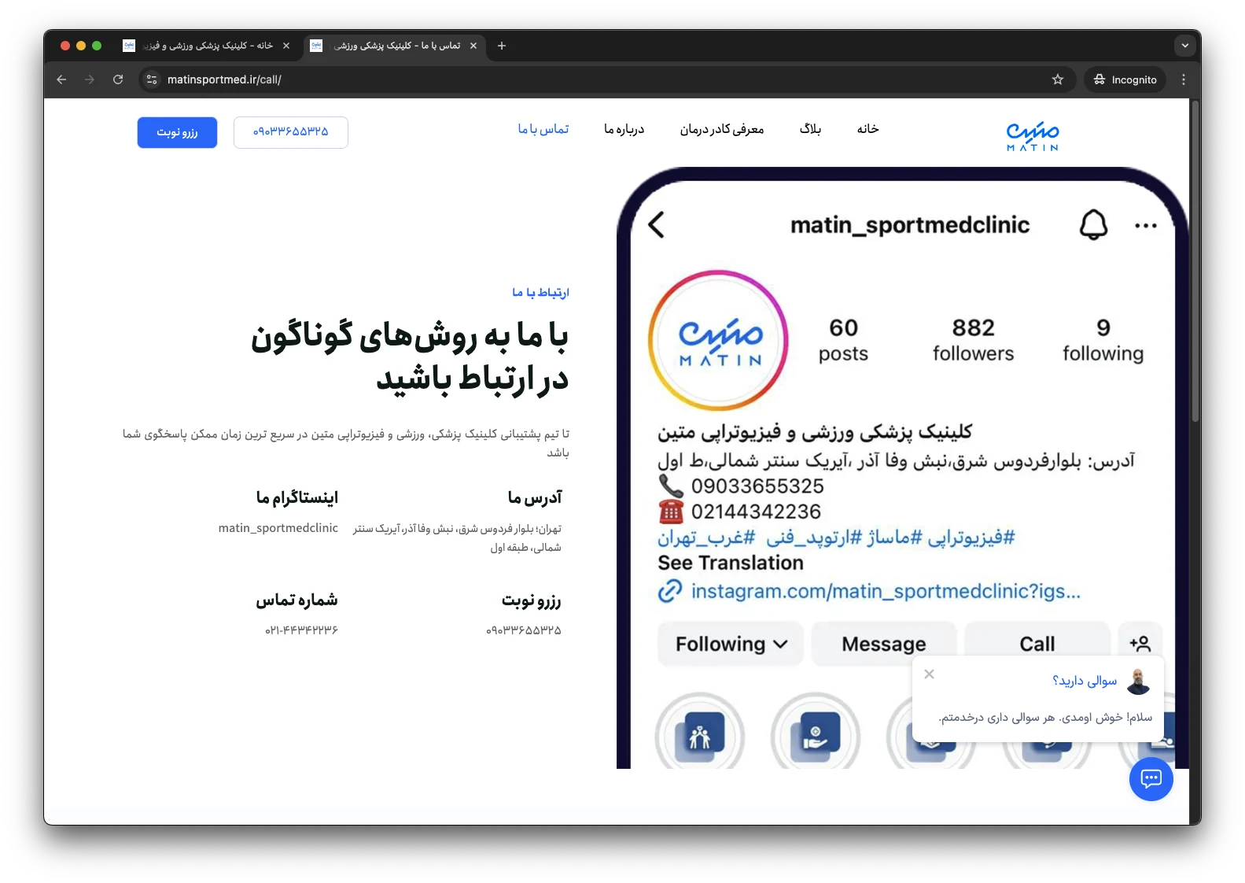Click the instagram.com/matin_sportmedclinic link
1245x883 pixels.
click(x=886, y=591)
